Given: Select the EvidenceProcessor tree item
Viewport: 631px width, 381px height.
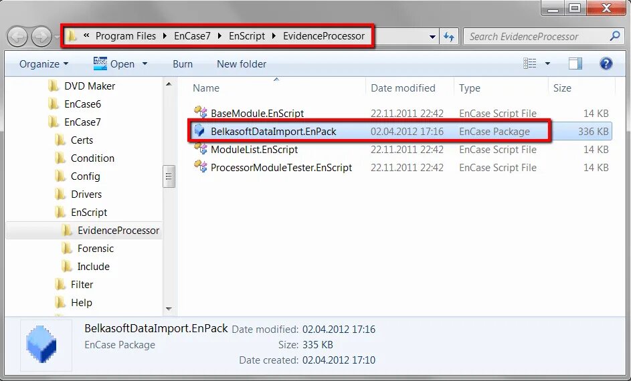Looking at the screenshot, I should [84, 231].
